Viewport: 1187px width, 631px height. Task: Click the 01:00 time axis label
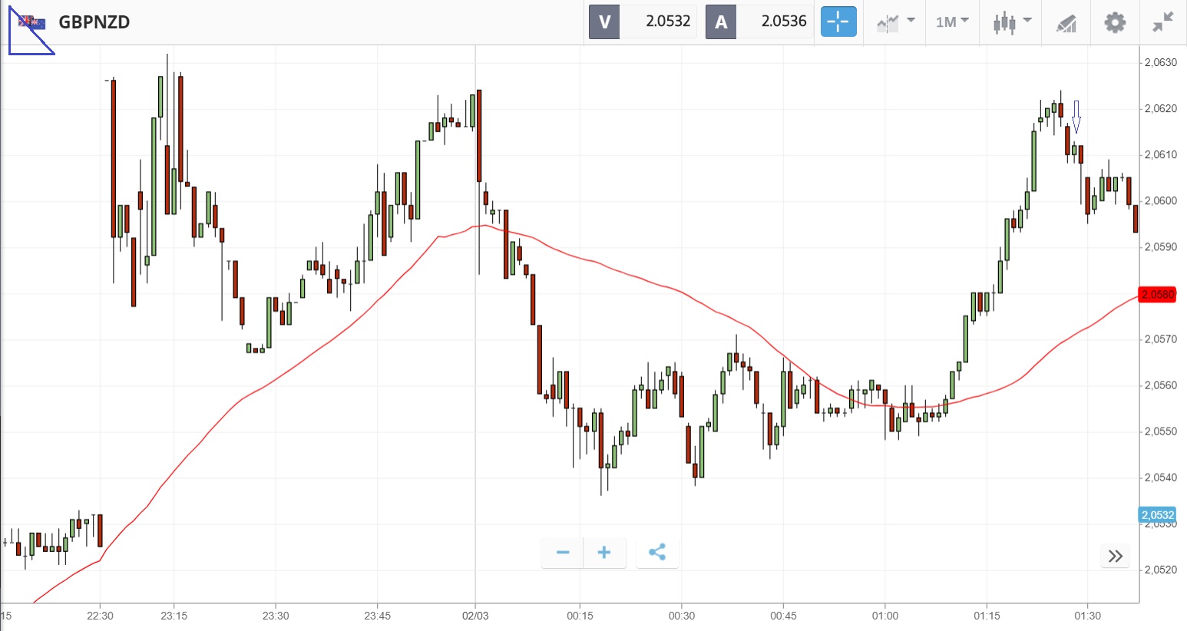tap(884, 616)
